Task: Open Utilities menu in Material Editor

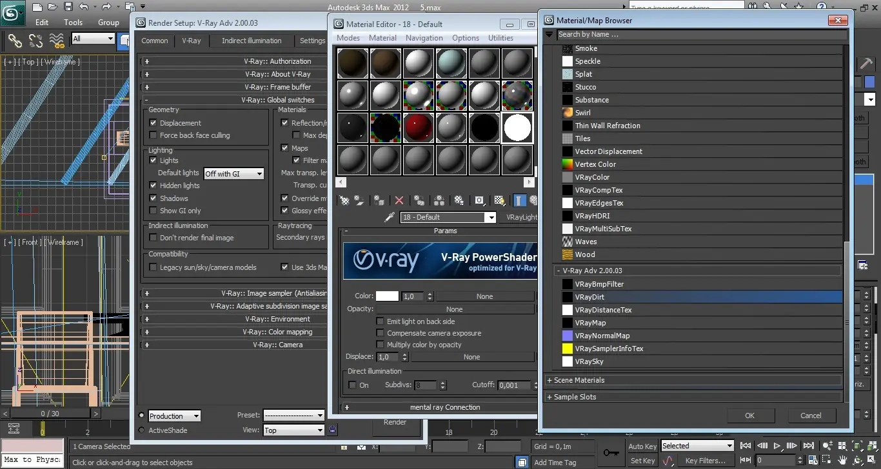Action: (x=500, y=38)
